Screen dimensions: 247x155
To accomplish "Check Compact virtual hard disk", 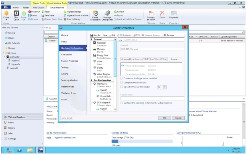I will point(121,83).
